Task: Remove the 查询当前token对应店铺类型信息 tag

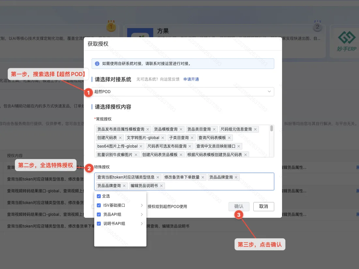Action: (x=158, y=177)
